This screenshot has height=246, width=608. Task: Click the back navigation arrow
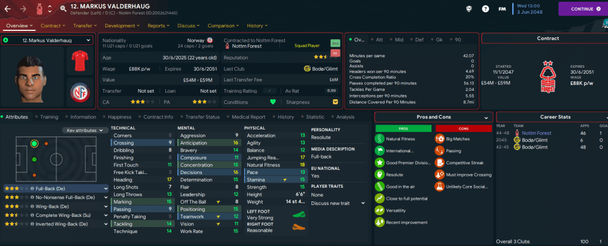pos(9,9)
